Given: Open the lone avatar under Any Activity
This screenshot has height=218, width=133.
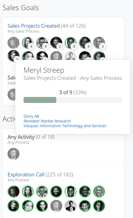Looking at the screenshot, I should click(14, 154).
